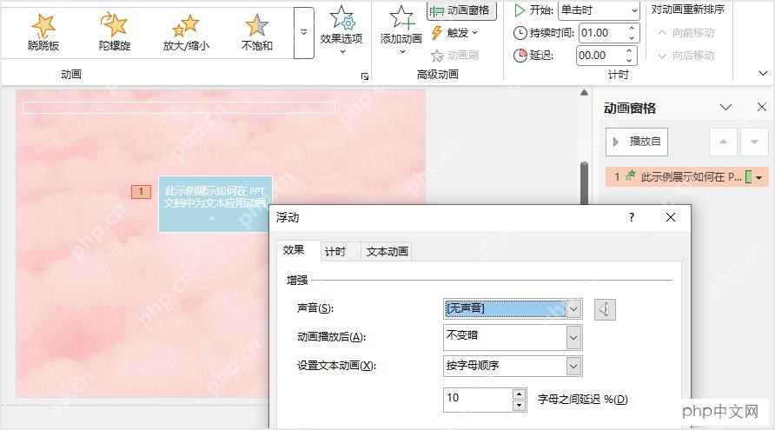
Task: Decrease the letter delay percentage
Action: [519, 406]
